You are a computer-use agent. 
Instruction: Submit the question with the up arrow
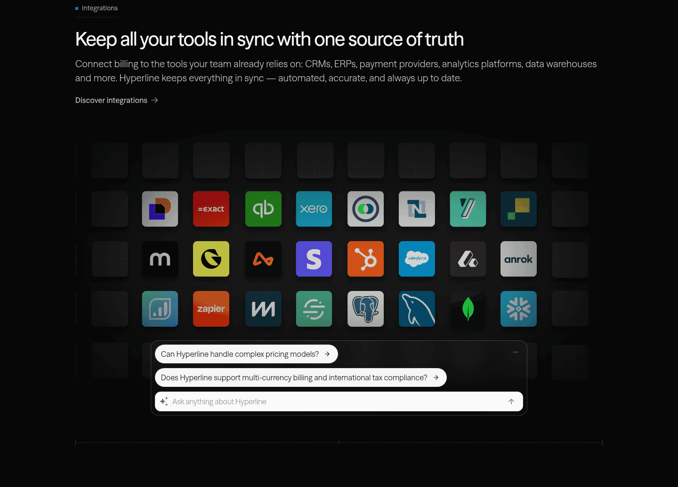pyautogui.click(x=511, y=401)
